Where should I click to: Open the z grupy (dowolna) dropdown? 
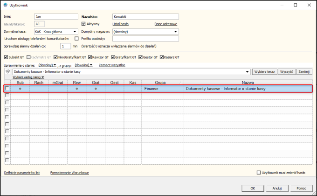[83, 65]
